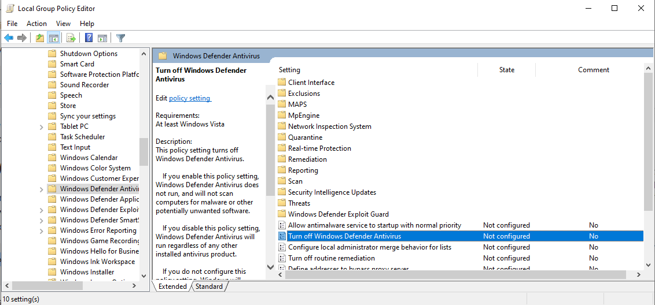Expand the Windows Defender Antivirus tree node
This screenshot has width=655, height=305.
pyautogui.click(x=41, y=189)
